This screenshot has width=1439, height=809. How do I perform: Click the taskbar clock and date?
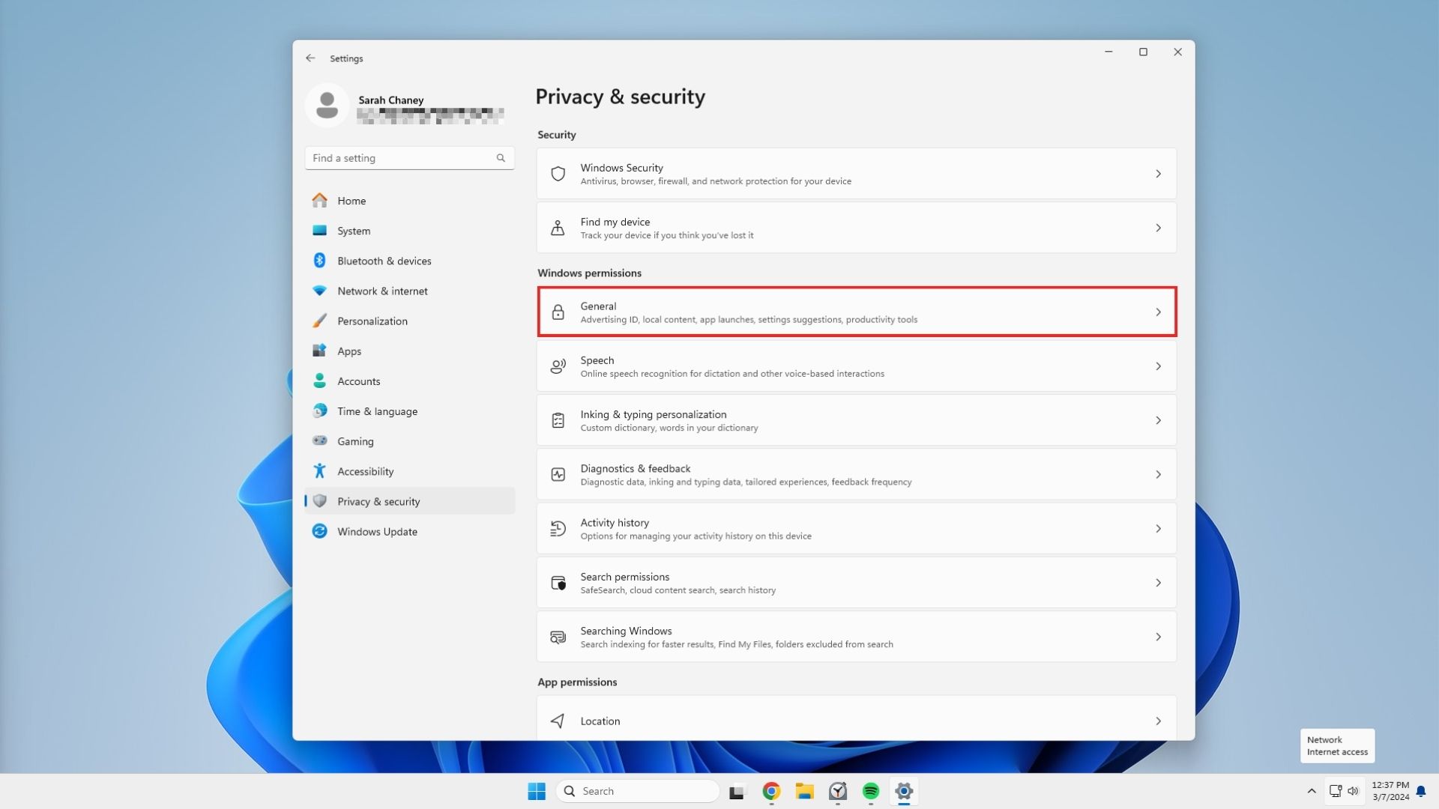[x=1391, y=791]
